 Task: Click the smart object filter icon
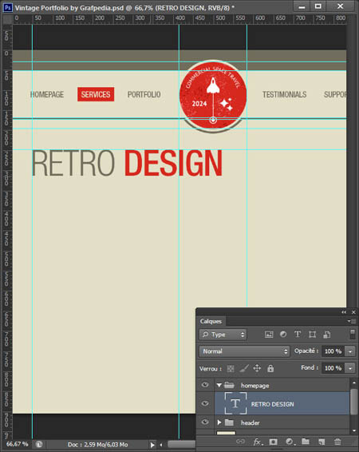[x=327, y=335]
